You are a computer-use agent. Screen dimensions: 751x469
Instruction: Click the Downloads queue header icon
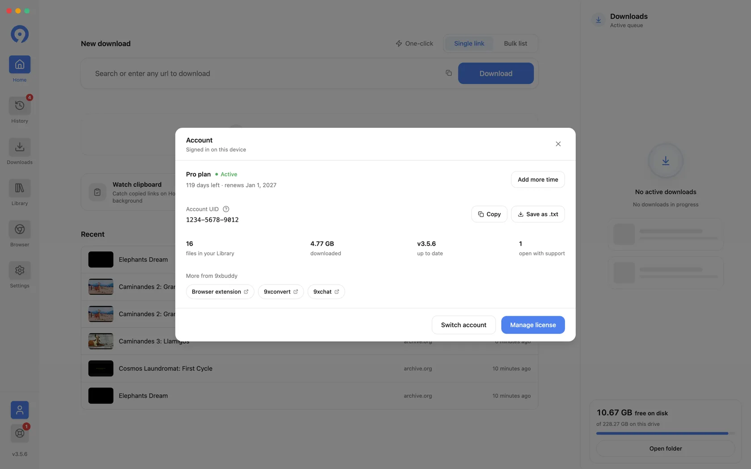point(598,20)
